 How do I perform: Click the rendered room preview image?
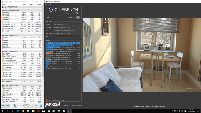[142, 55]
